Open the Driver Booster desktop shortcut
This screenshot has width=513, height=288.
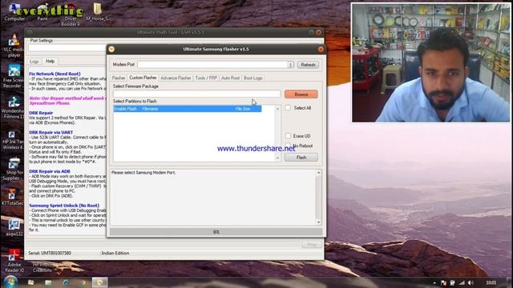[x=71, y=14]
